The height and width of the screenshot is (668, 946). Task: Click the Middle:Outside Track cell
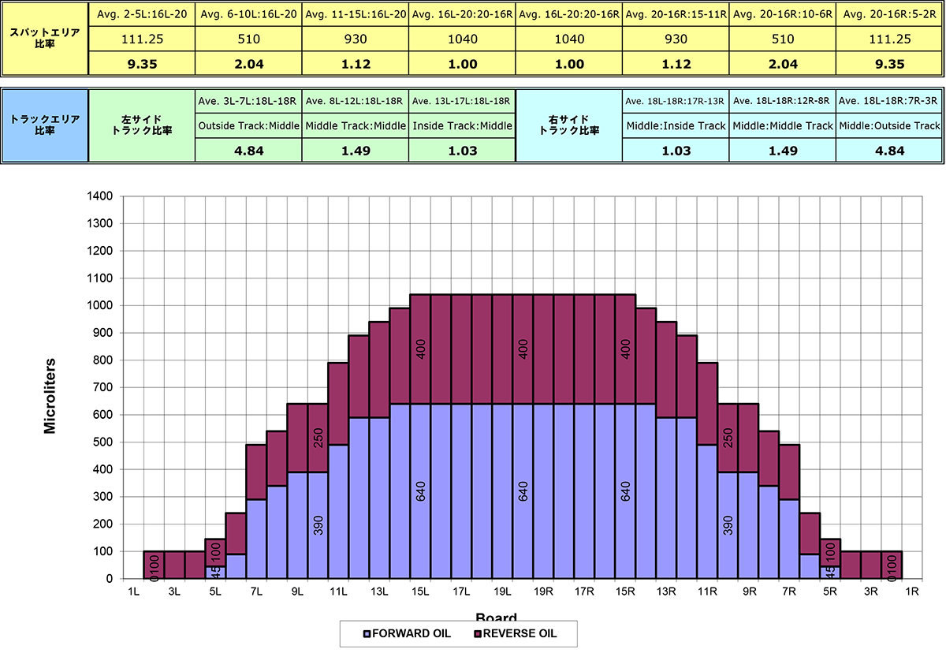click(x=889, y=125)
